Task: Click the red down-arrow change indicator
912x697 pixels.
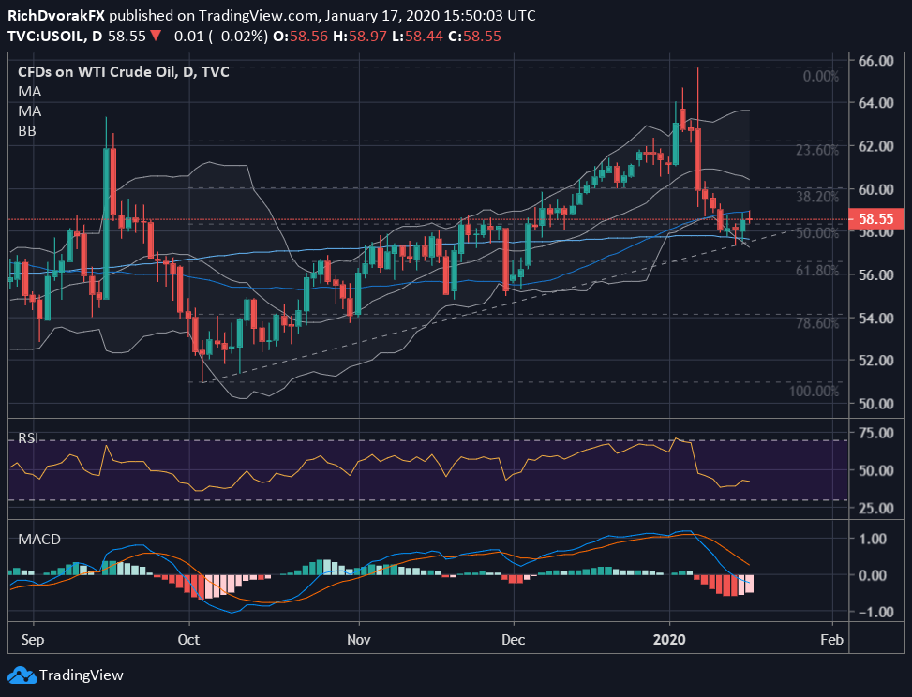Action: (156, 36)
